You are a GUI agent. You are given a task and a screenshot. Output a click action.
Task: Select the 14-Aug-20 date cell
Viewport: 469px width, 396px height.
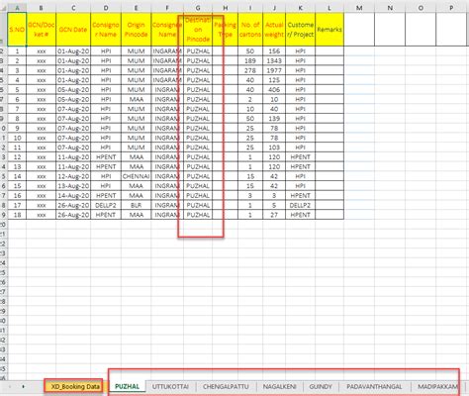73,195
